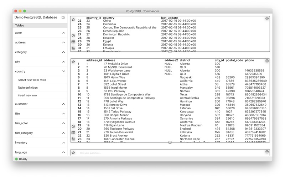Expand the film_actor table chevron

[63, 123]
